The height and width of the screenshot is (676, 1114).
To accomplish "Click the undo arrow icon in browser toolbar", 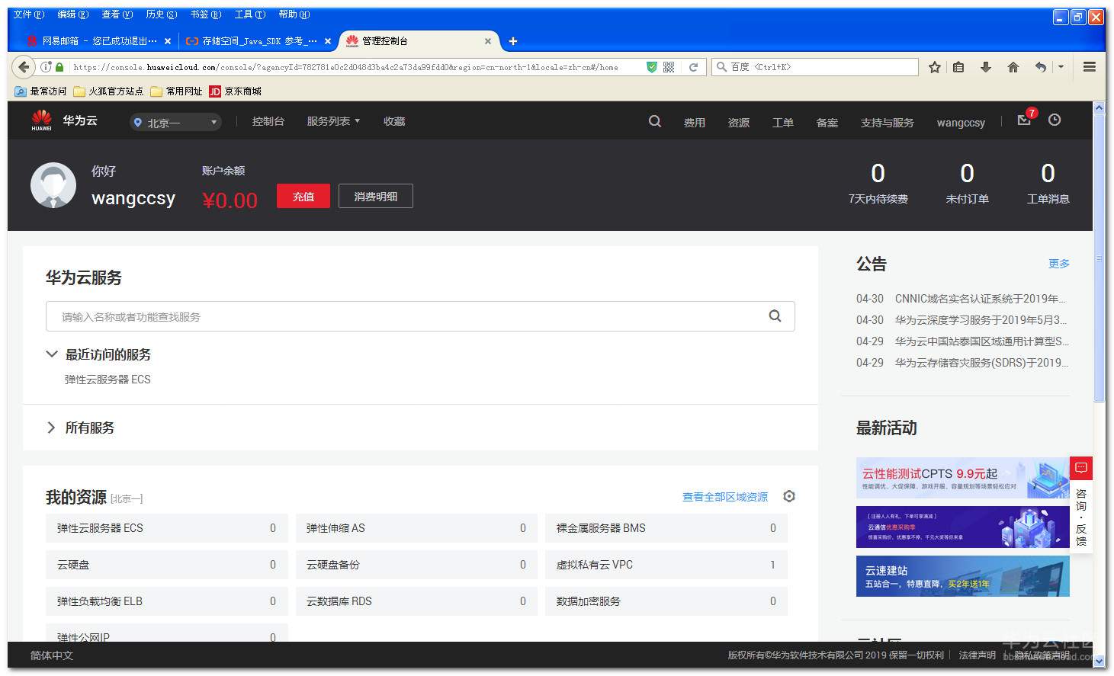I will (x=1040, y=67).
